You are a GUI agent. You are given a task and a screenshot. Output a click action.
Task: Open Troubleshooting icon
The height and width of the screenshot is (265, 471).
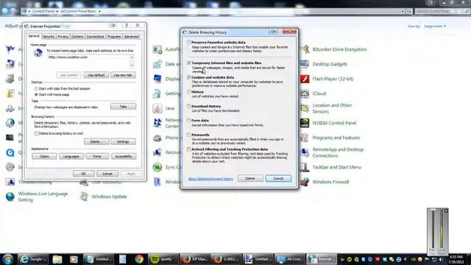(10, 182)
